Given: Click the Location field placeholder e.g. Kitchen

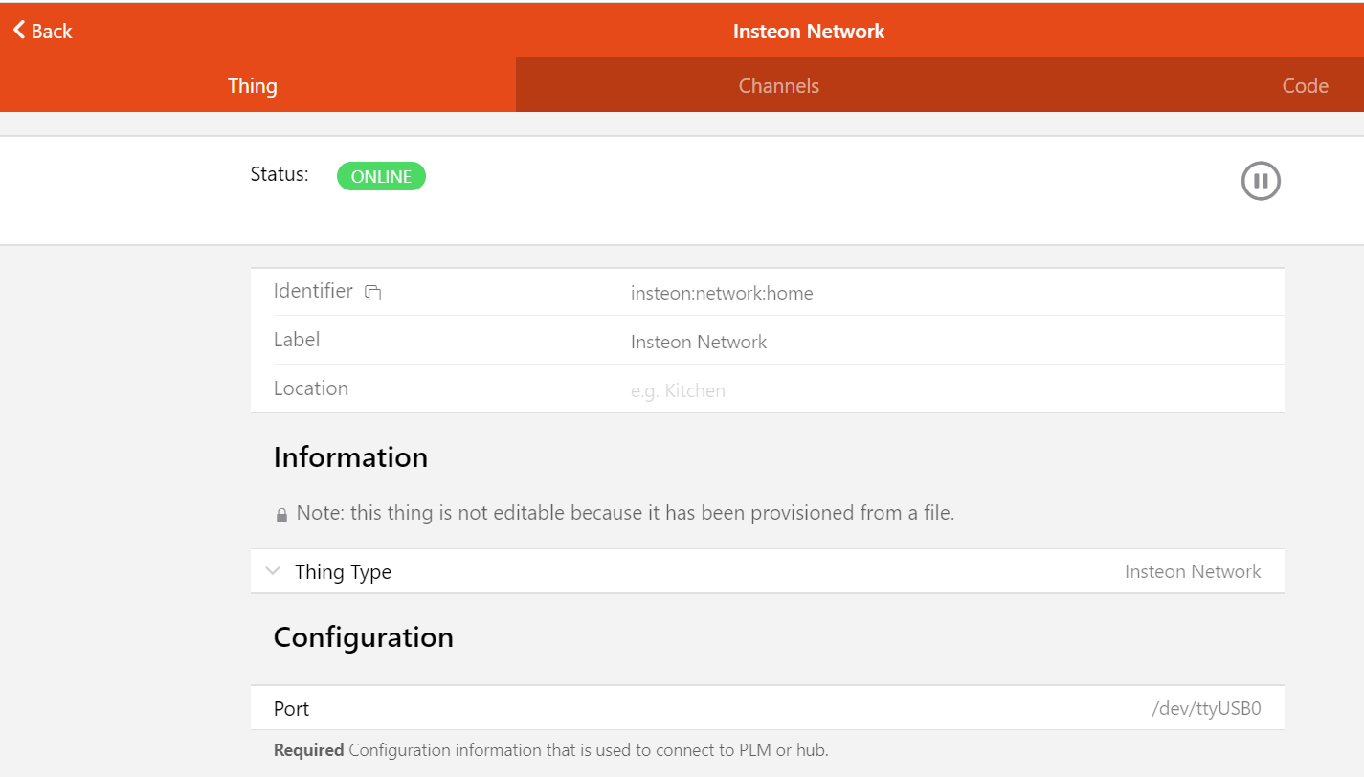Looking at the screenshot, I should (679, 390).
